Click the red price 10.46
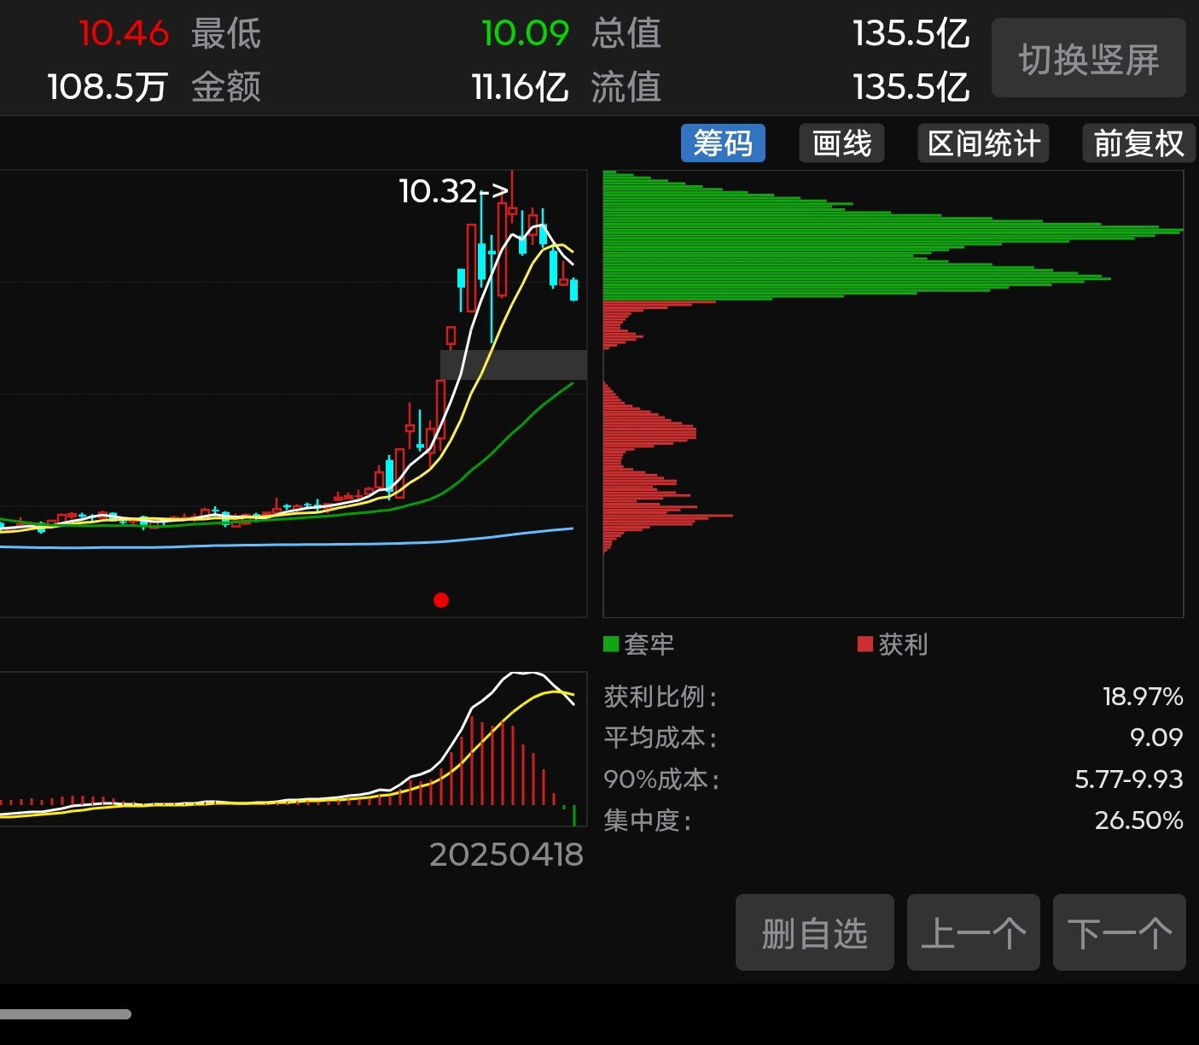1199x1045 pixels. pos(124,33)
